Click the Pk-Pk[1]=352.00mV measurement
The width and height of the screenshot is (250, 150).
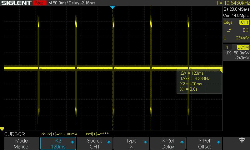click(x=59, y=134)
